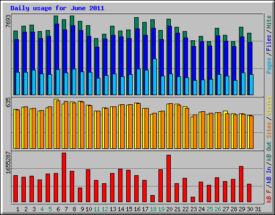275x215 pixels.
Task: Click green weekend day label 11
Action: click(97, 209)
